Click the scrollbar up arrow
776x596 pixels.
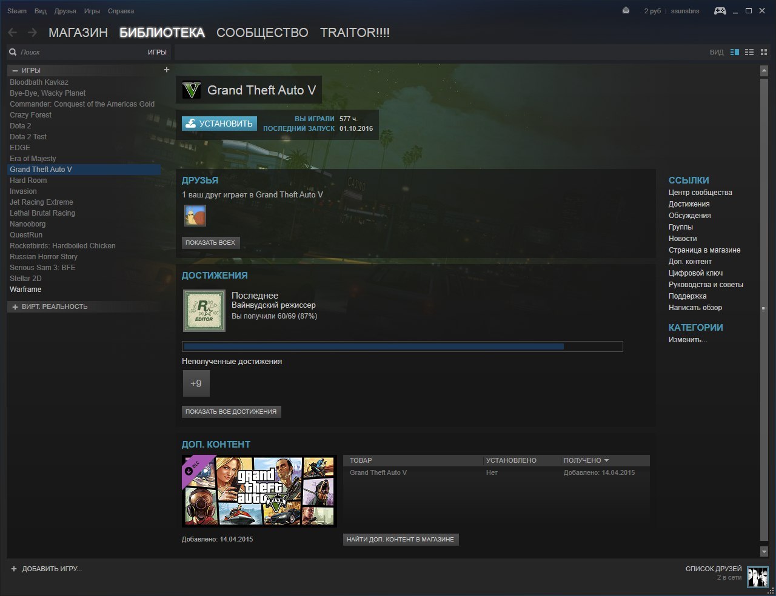tap(764, 71)
